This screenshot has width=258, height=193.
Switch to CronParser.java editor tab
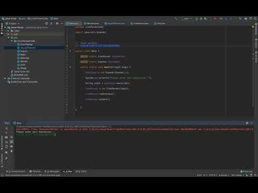coord(139,24)
